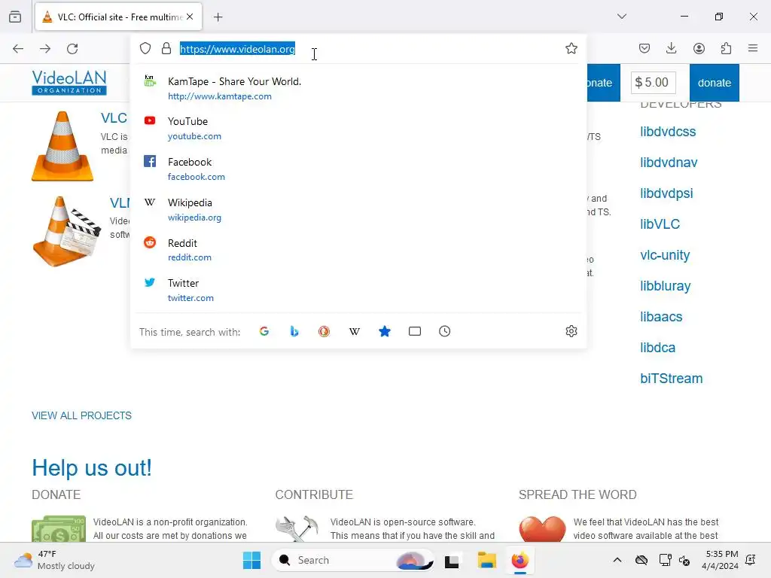The image size is (771, 578).
Task: Open Firefox account menu
Action: pos(699,48)
